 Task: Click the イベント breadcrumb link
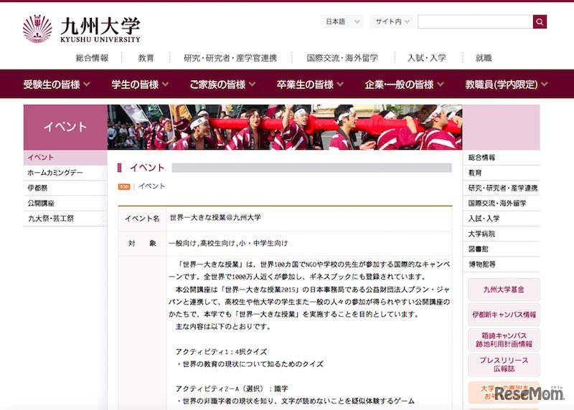click(x=152, y=186)
